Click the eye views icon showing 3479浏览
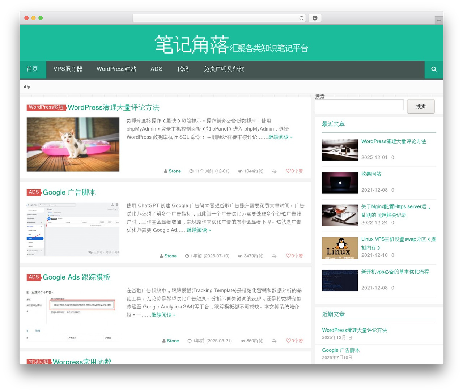Viewport: 463px width, 392px height. coord(240,256)
